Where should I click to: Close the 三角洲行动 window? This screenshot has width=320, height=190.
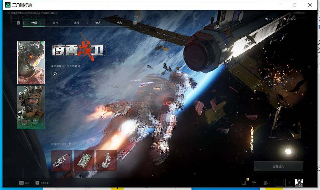[x=310, y=5]
